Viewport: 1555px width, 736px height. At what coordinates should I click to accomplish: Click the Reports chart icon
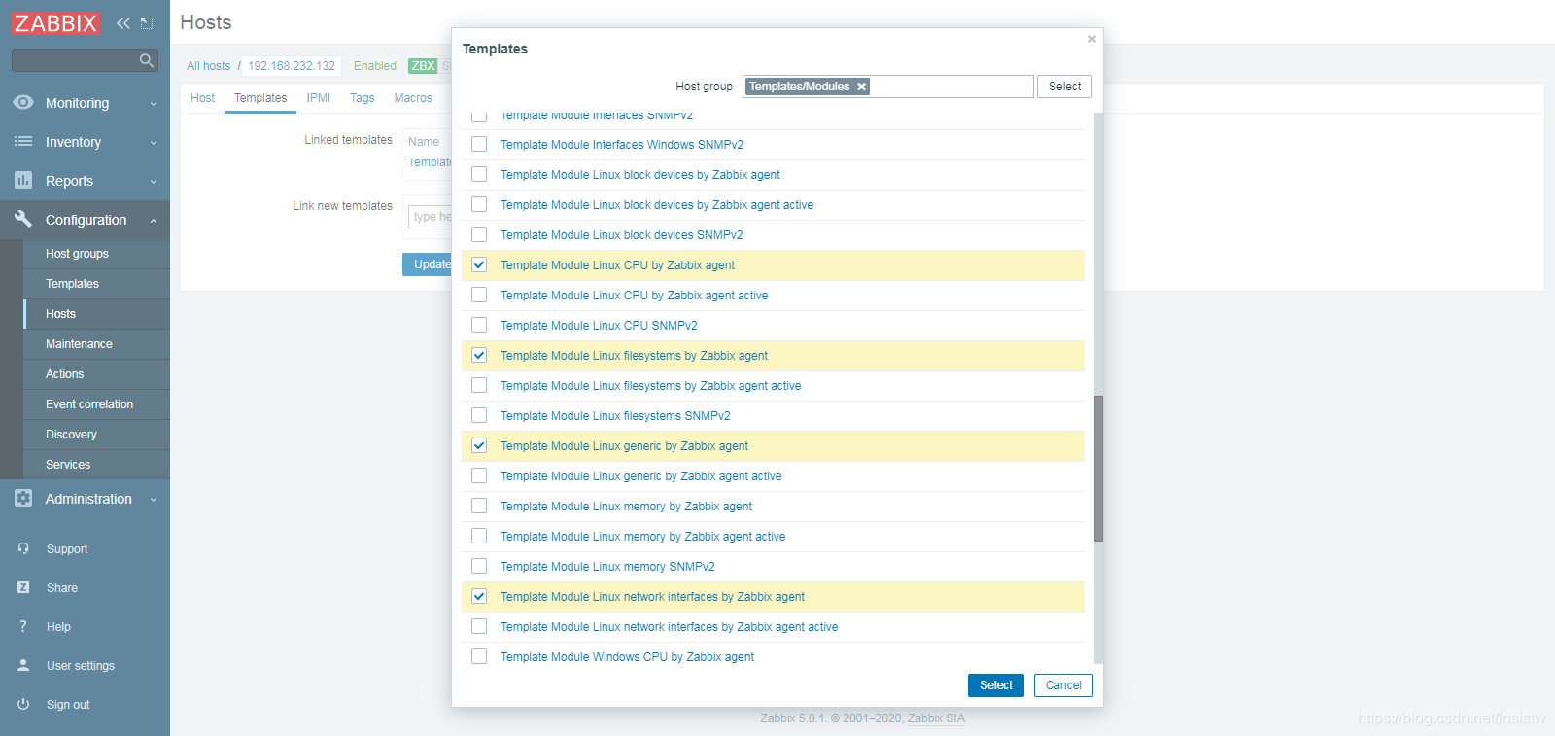click(x=23, y=180)
